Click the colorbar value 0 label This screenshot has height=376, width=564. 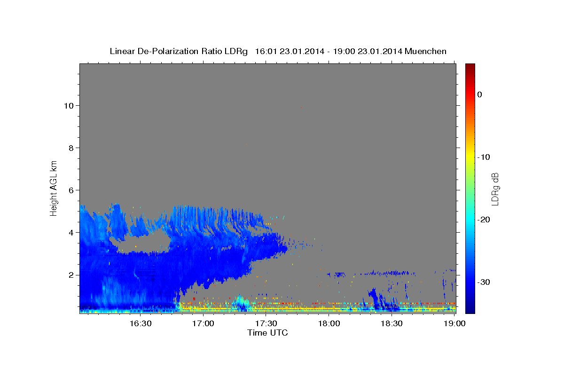pyautogui.click(x=480, y=94)
